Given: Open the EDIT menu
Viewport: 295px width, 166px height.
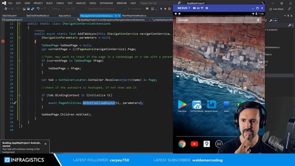Looking at the screenshot, I should [x=18, y=3].
